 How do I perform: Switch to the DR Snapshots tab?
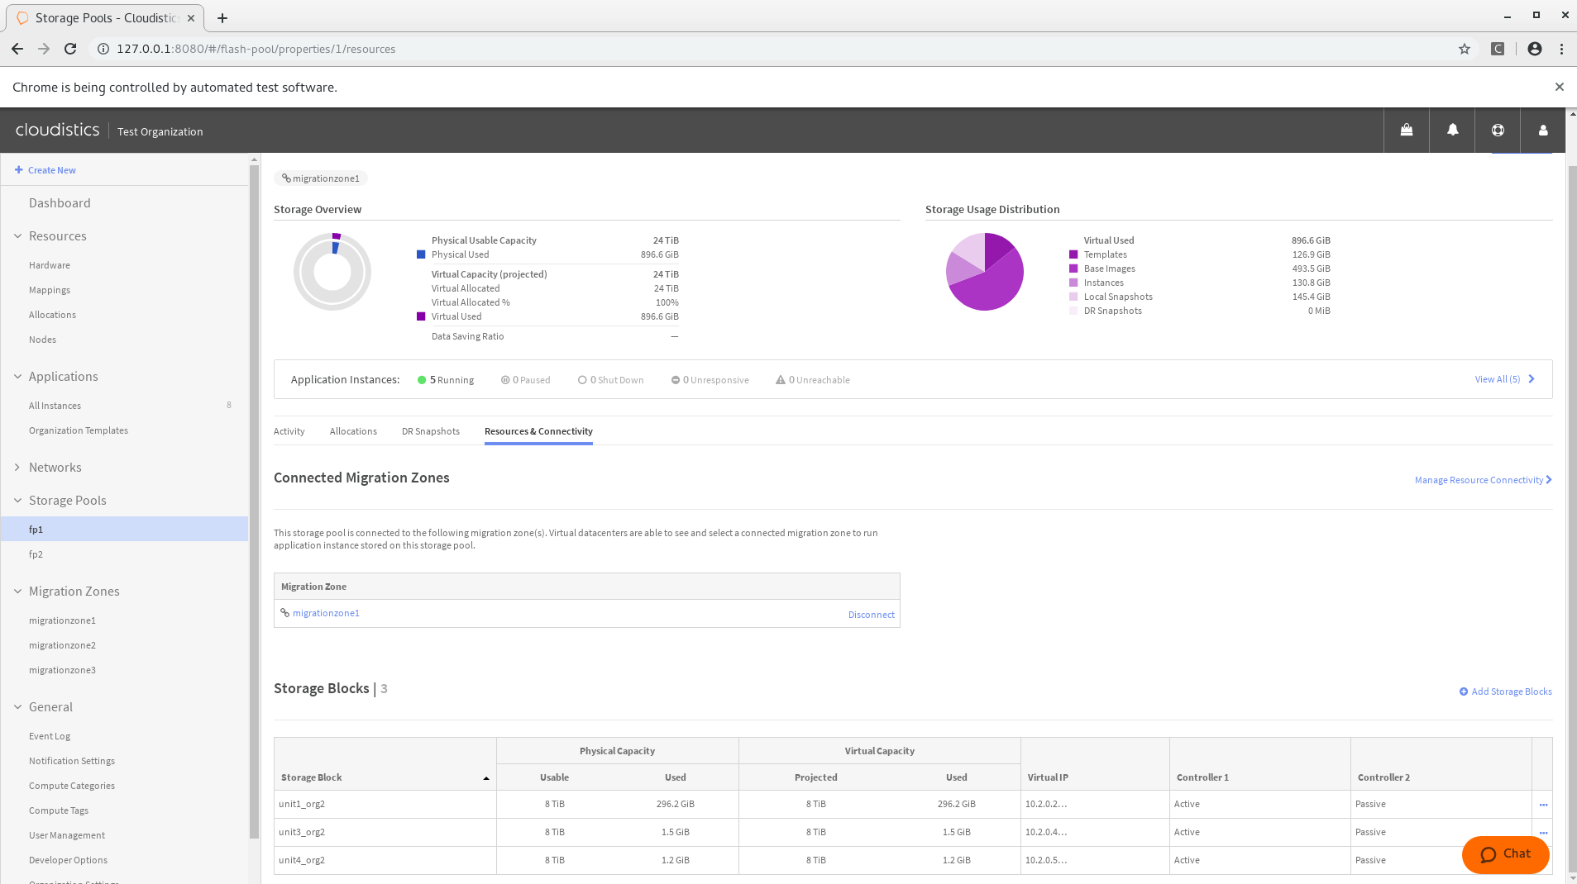point(430,431)
